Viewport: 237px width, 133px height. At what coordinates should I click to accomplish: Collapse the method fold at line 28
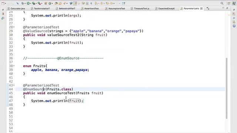(x=14, y=27)
